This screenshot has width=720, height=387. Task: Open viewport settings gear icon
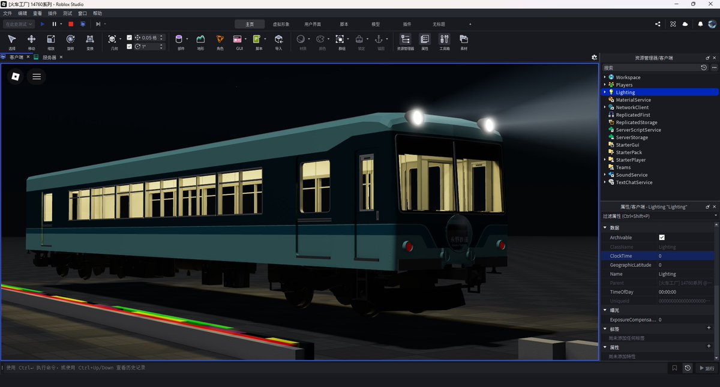[x=594, y=58]
